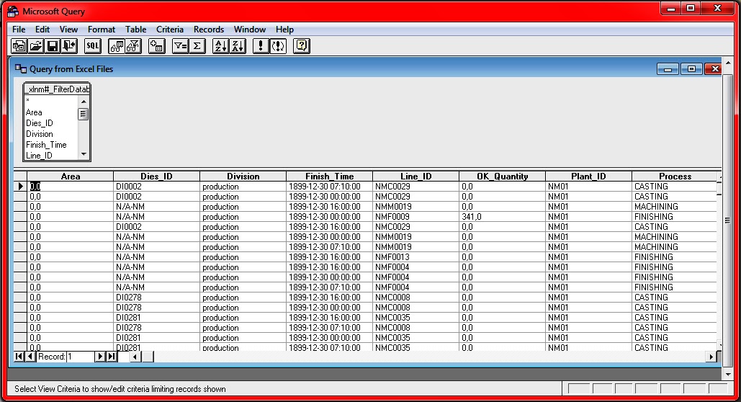Open the Format menu

tap(101, 30)
